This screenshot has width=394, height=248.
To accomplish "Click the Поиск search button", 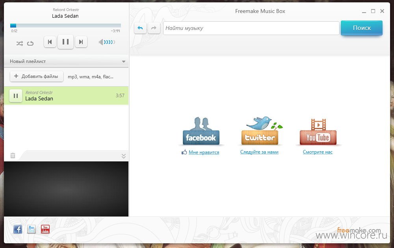I will point(362,28).
